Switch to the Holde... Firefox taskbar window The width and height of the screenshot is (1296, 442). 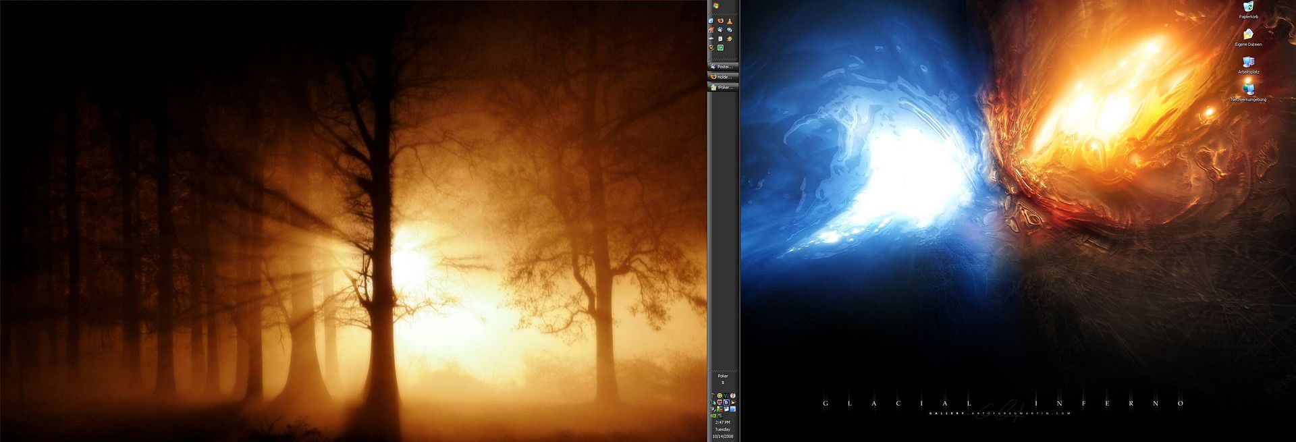coord(722,77)
